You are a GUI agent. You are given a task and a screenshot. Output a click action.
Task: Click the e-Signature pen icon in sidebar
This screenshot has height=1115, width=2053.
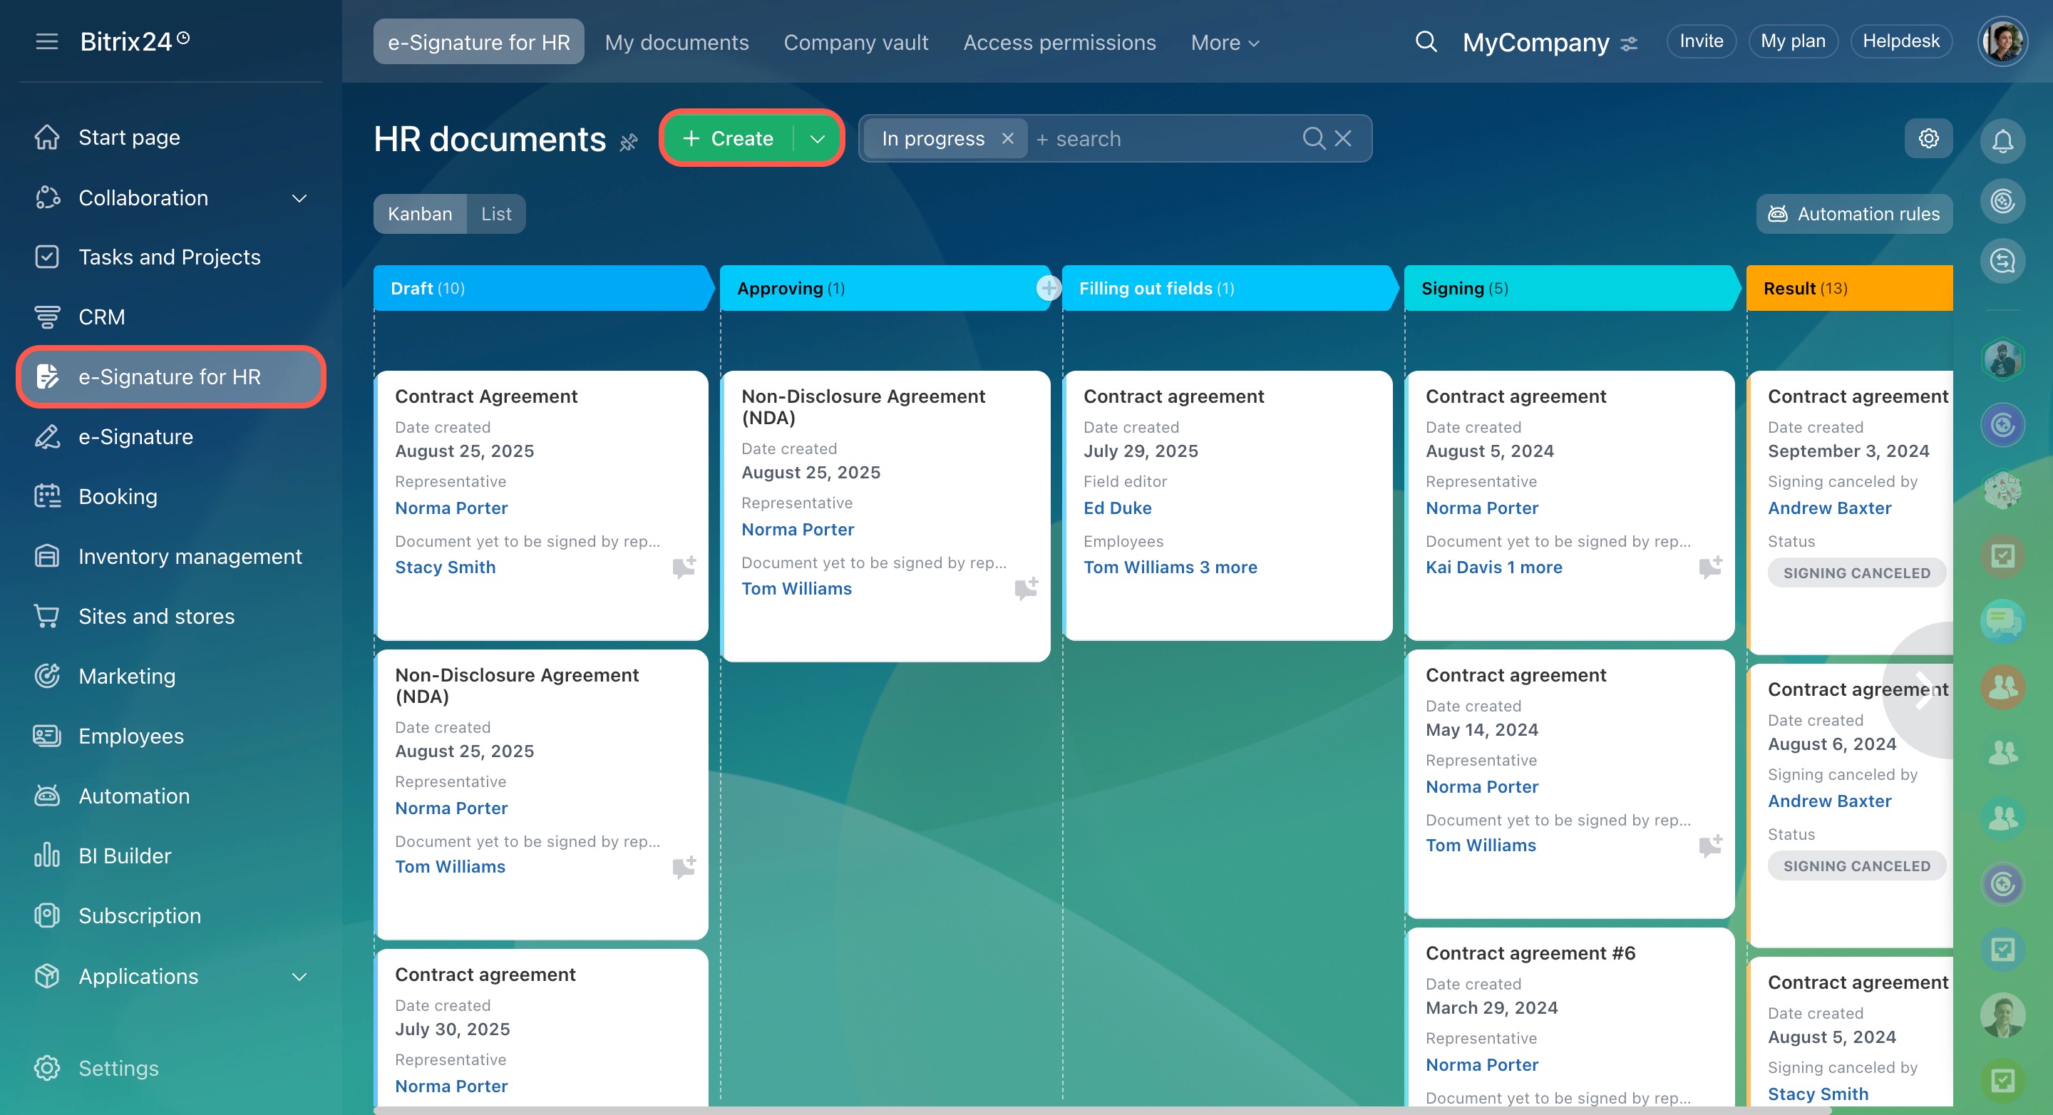47,437
